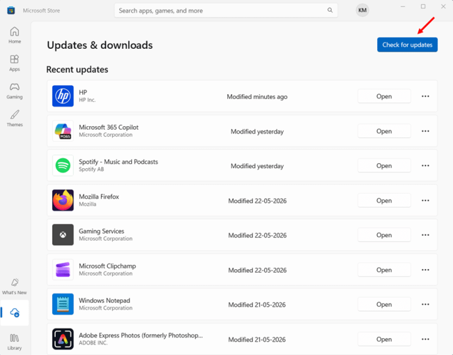Select the 'Microsoft Clipchamp' title text
The image size is (453, 355).
point(107,266)
